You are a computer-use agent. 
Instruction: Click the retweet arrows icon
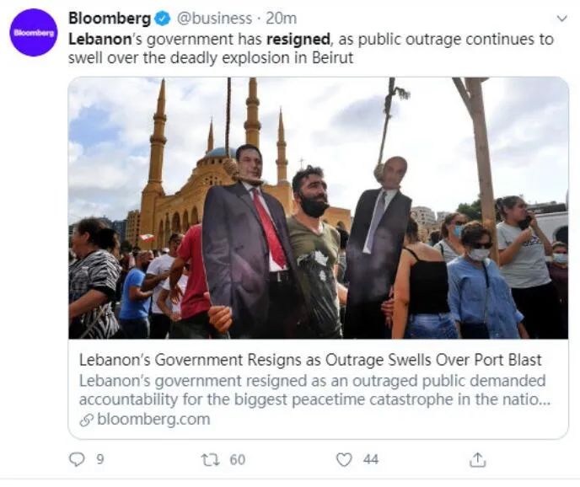pos(210,460)
